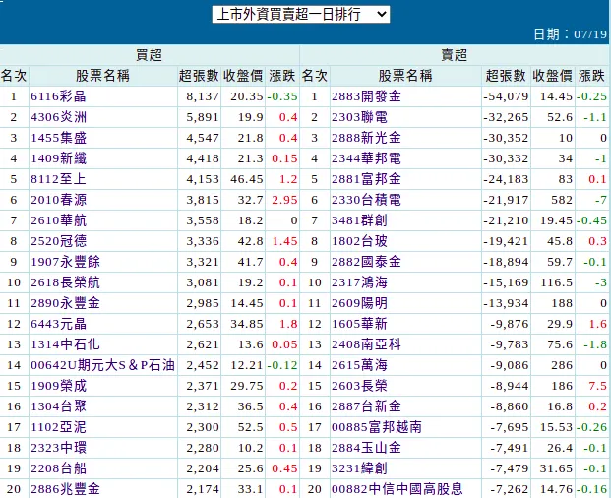Open the 1802台玻 stock link
The width and height of the screenshot is (611, 498).
pyautogui.click(x=359, y=241)
